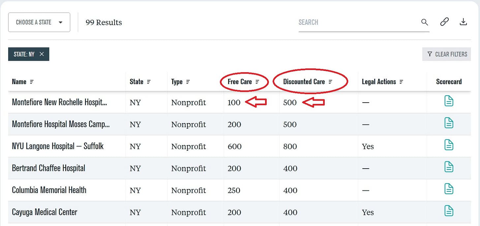Click the download results icon
This screenshot has height=226, width=480.
(x=463, y=22)
